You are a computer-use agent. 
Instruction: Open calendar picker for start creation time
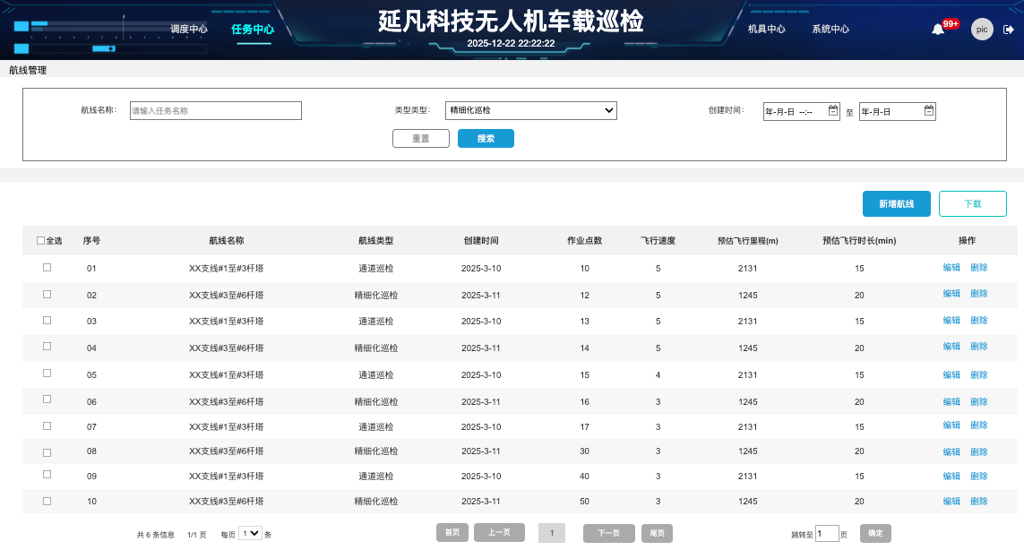pyautogui.click(x=833, y=111)
